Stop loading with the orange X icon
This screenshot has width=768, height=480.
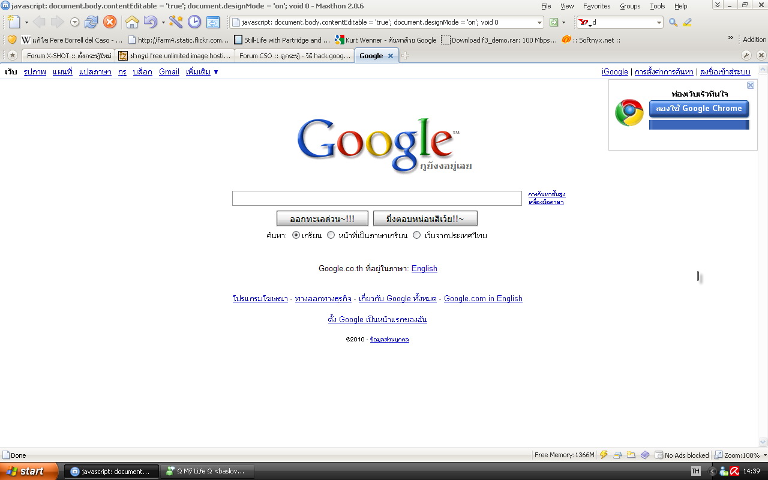tap(110, 22)
